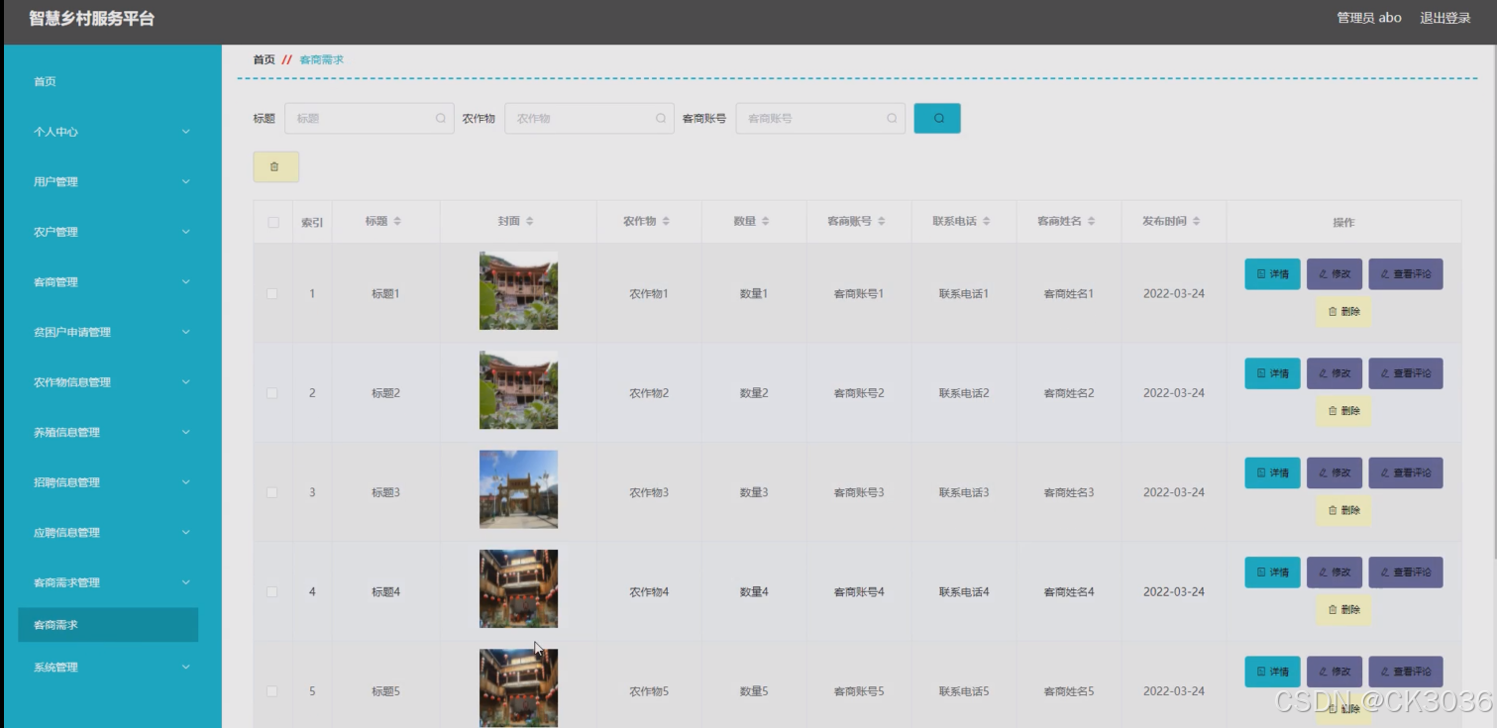The image size is (1497, 728).
Task: Expand 农户管理 sidebar menu
Action: [x=111, y=232]
